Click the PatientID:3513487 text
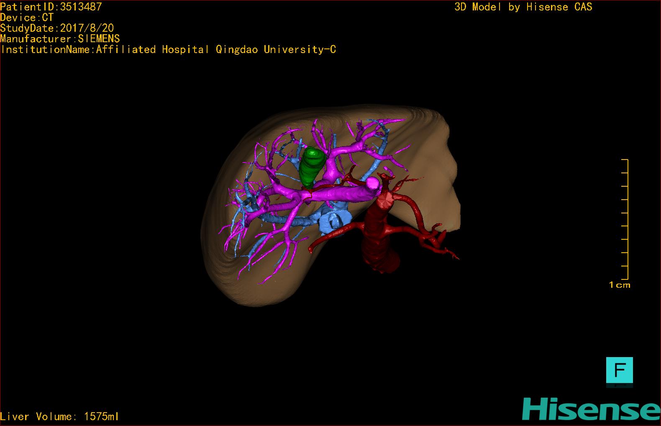Viewport: 661px width, 426px height. click(x=51, y=7)
